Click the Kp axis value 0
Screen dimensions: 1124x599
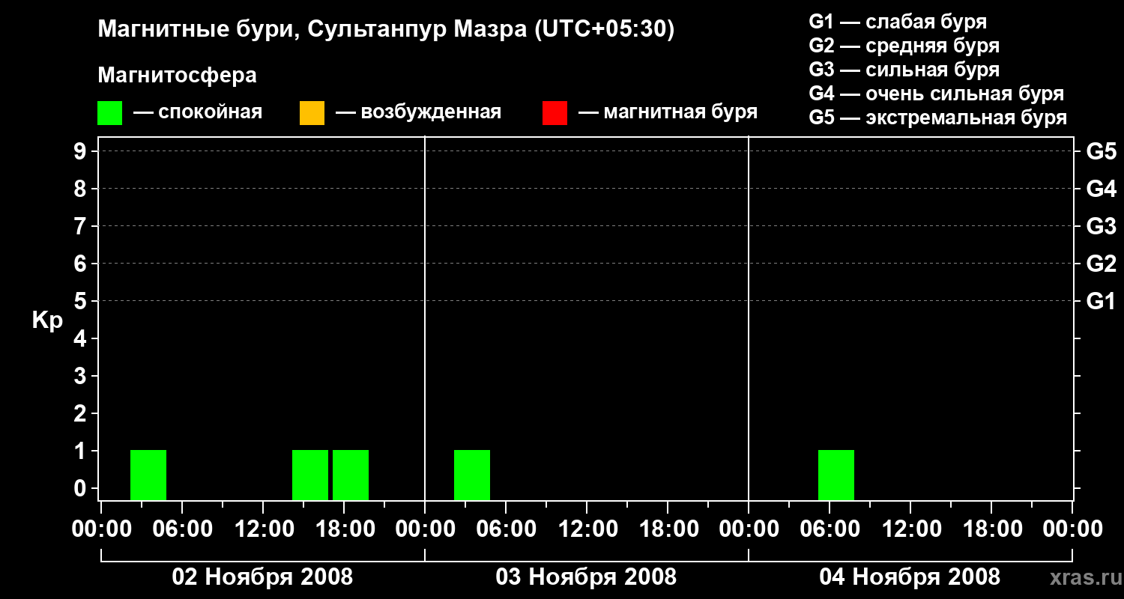pos(79,488)
